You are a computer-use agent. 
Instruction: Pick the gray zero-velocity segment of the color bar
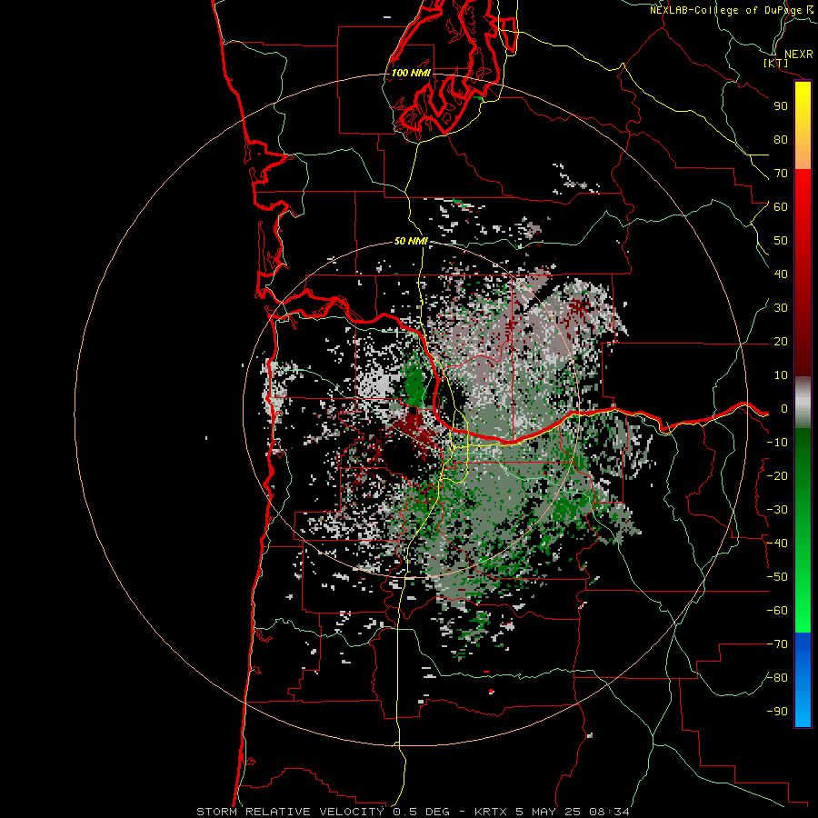pos(803,403)
